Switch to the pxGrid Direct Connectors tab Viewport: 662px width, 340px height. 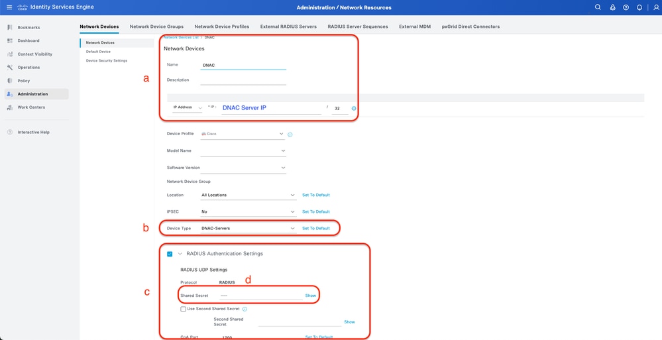coord(470,27)
